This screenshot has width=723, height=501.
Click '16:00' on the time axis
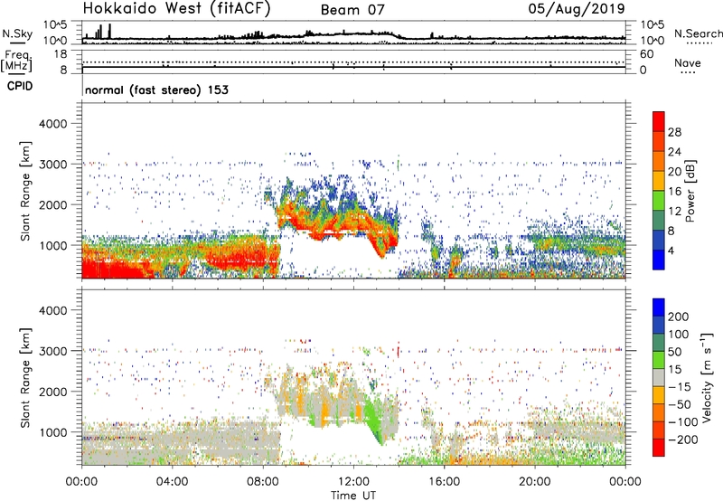(x=445, y=482)
